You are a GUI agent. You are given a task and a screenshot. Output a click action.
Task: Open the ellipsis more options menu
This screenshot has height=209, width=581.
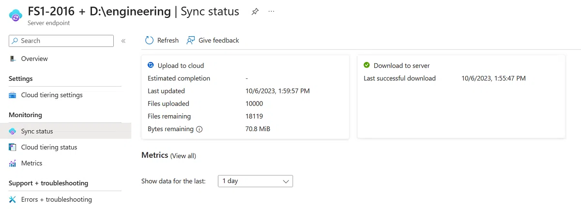pos(271,12)
